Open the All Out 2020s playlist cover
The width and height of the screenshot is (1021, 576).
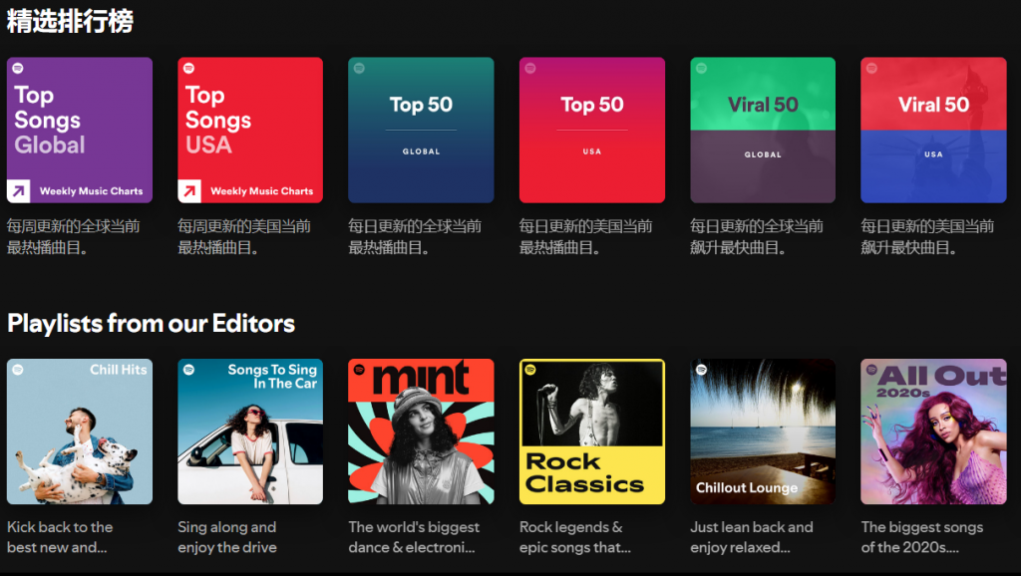[x=933, y=432]
